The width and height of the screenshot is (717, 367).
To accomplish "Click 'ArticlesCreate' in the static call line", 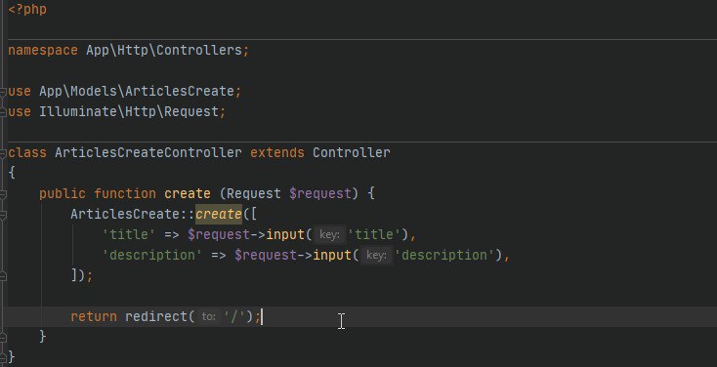I will [x=125, y=215].
